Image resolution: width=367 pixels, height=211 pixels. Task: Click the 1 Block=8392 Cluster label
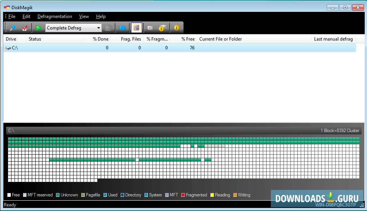[340, 131]
